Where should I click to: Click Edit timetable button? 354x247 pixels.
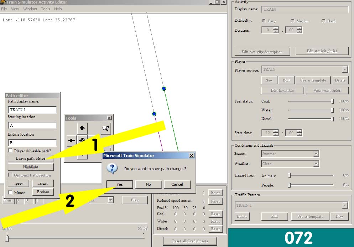[x=282, y=90]
